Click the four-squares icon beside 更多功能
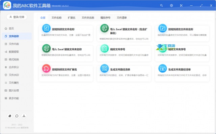The height and width of the screenshot is (134, 216). tap(6, 98)
